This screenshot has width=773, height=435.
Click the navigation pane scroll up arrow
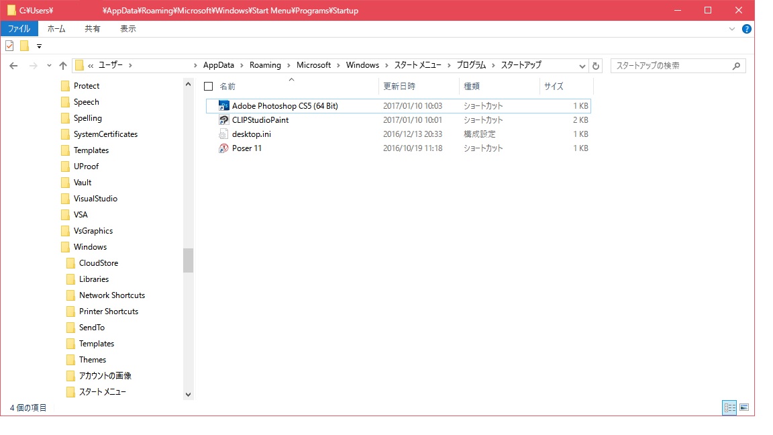188,85
